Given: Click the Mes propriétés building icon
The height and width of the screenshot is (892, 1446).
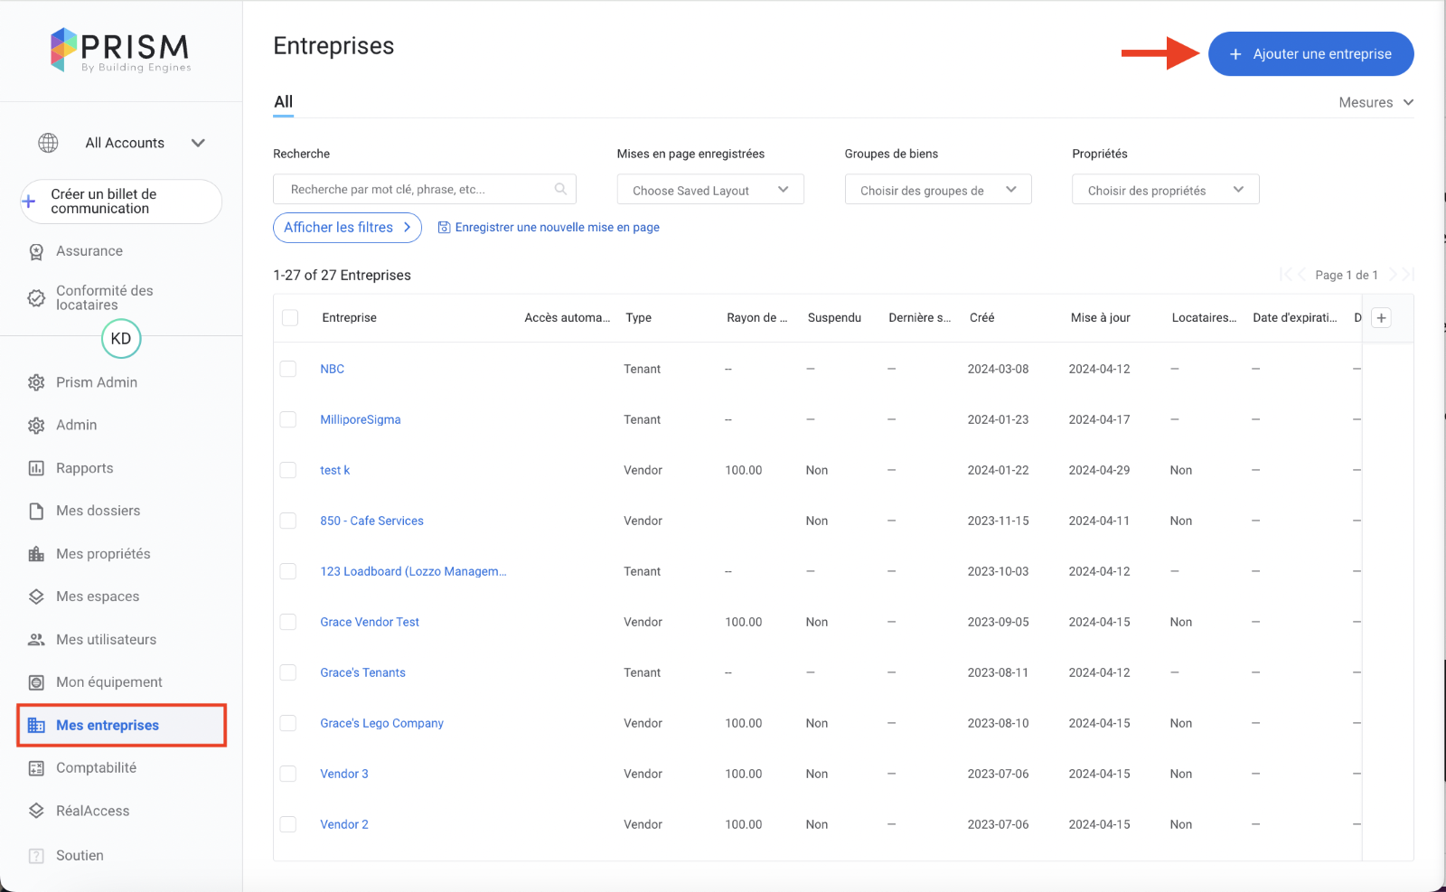Looking at the screenshot, I should click(x=36, y=554).
